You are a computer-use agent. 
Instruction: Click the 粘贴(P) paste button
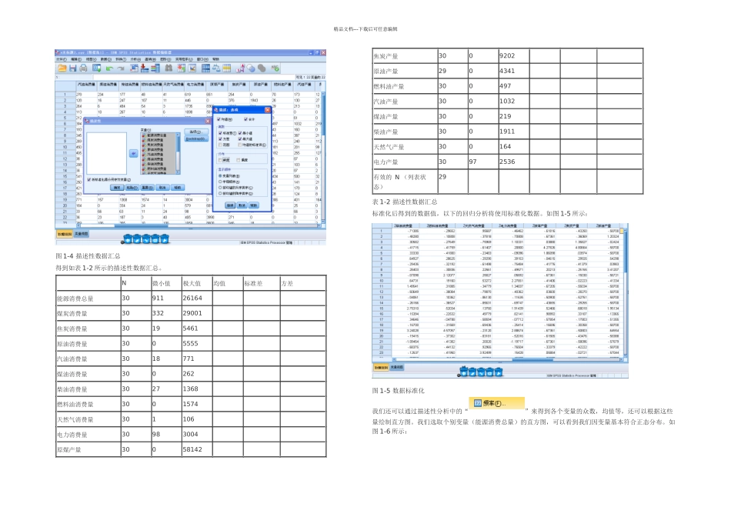132,188
